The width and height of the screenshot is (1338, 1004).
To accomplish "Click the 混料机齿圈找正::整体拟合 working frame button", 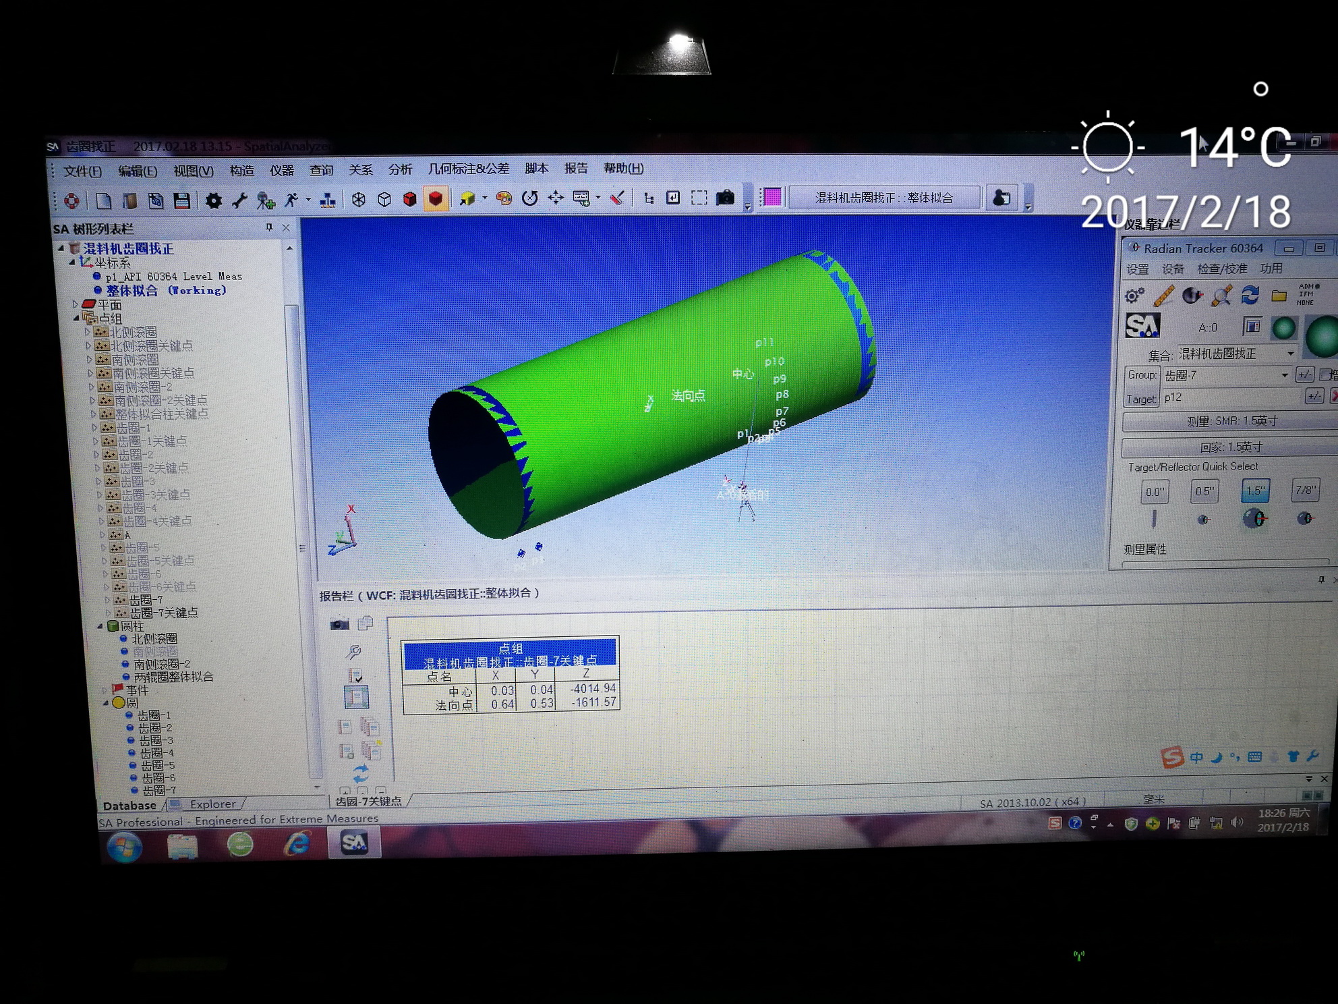I will (884, 198).
